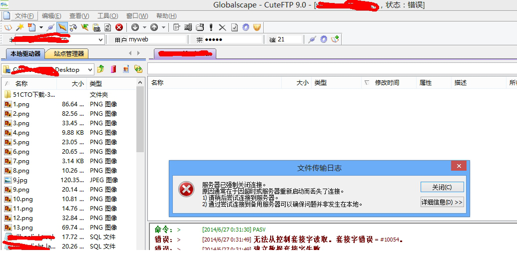Click the password field
Viewport: 517px width, 260px height.
tap(233, 39)
